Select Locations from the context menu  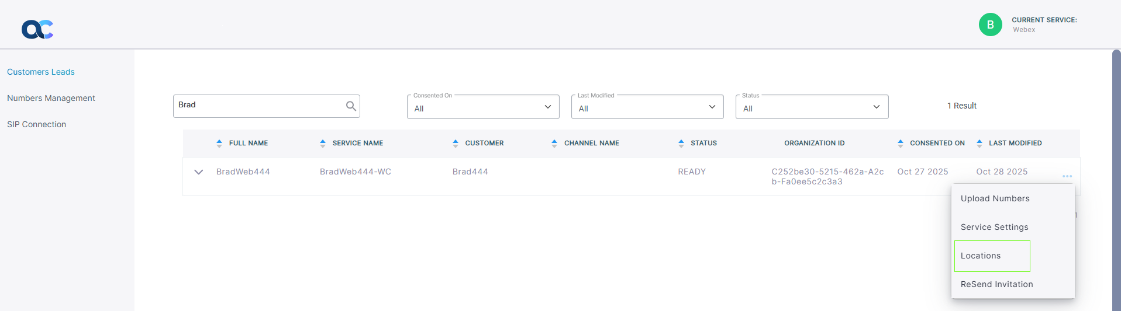coord(981,256)
